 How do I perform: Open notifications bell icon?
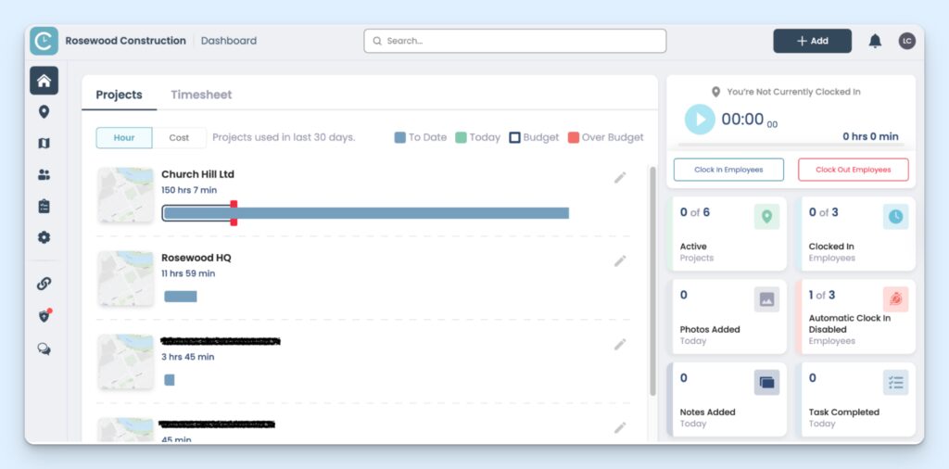875,41
